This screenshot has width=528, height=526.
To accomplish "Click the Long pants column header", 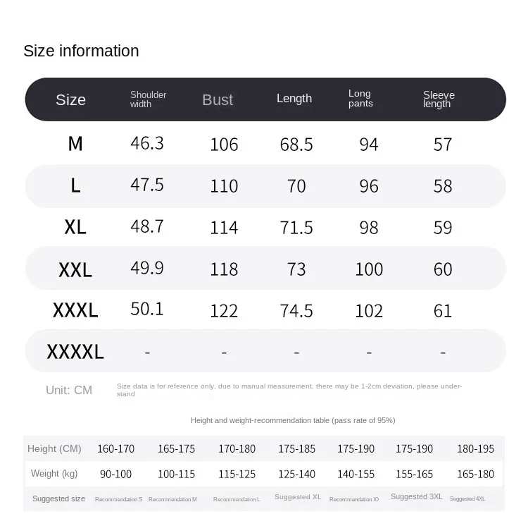I will [x=360, y=99].
